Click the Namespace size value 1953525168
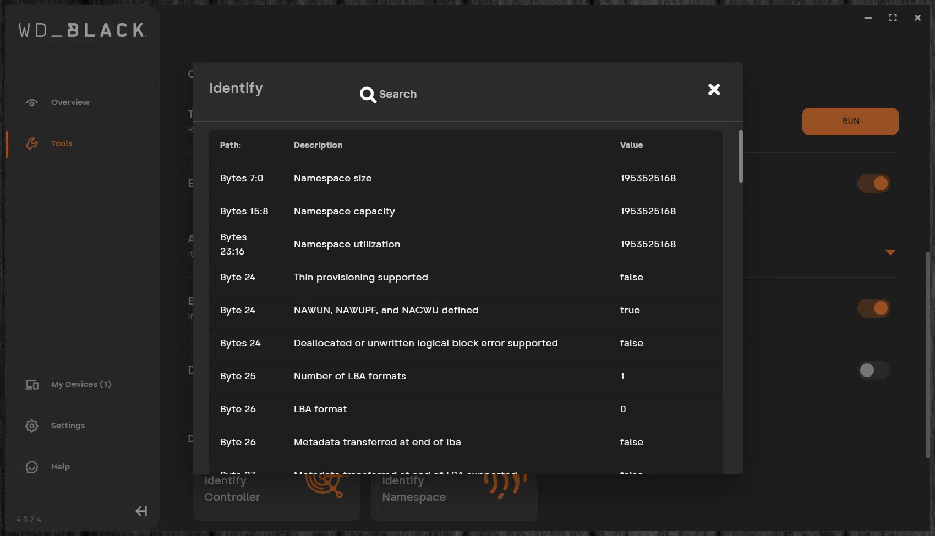Viewport: 935px width, 536px height. point(648,178)
